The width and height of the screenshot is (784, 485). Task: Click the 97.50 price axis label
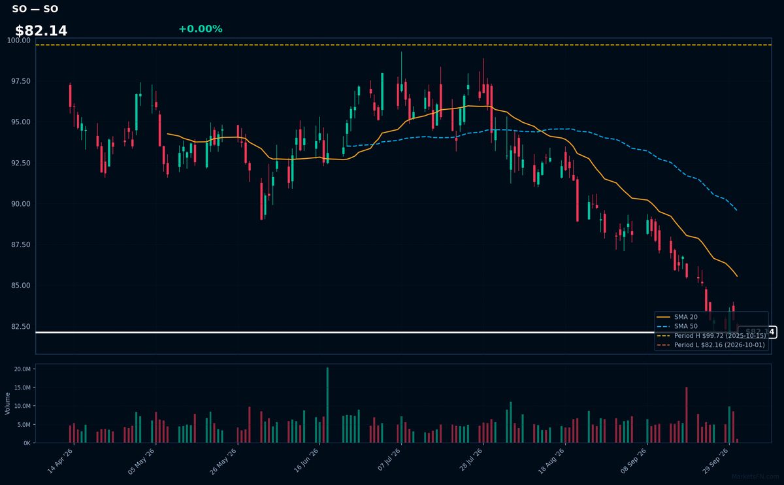coord(22,81)
